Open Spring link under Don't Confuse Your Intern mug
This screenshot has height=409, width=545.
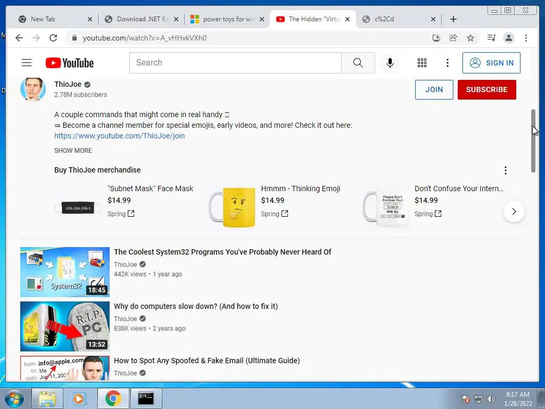point(428,214)
